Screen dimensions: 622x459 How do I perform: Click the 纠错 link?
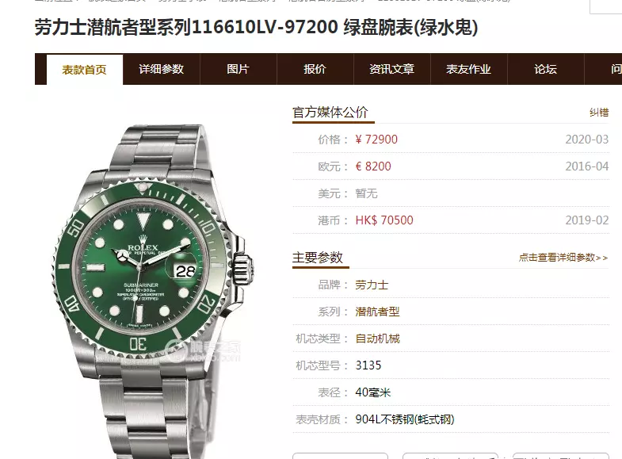[599, 113]
